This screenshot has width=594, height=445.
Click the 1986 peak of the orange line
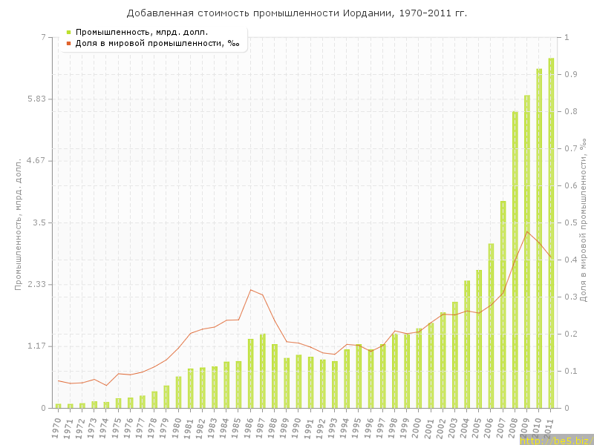tap(251, 289)
